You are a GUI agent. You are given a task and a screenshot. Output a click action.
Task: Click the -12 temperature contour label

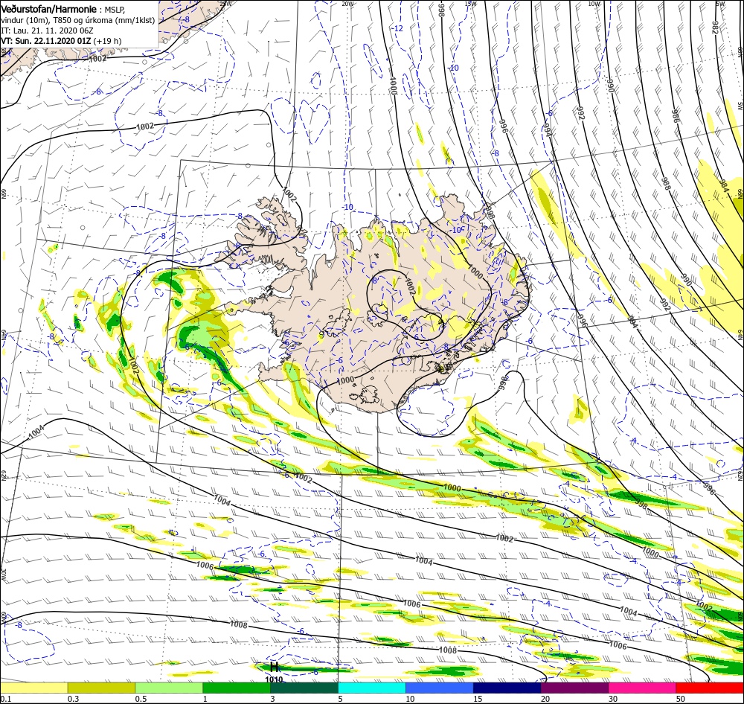[x=397, y=28]
